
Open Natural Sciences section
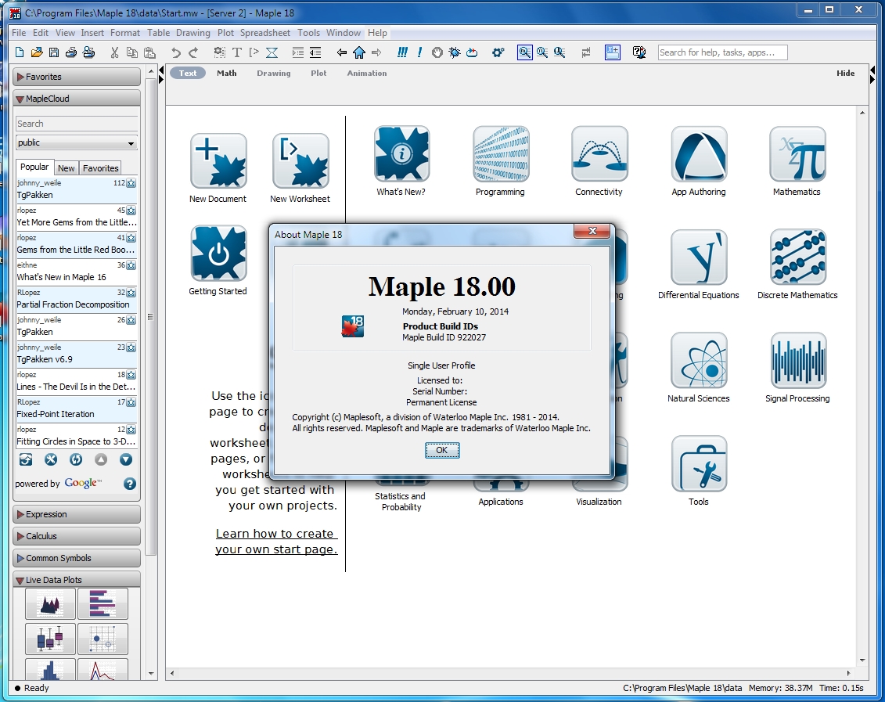coord(699,360)
